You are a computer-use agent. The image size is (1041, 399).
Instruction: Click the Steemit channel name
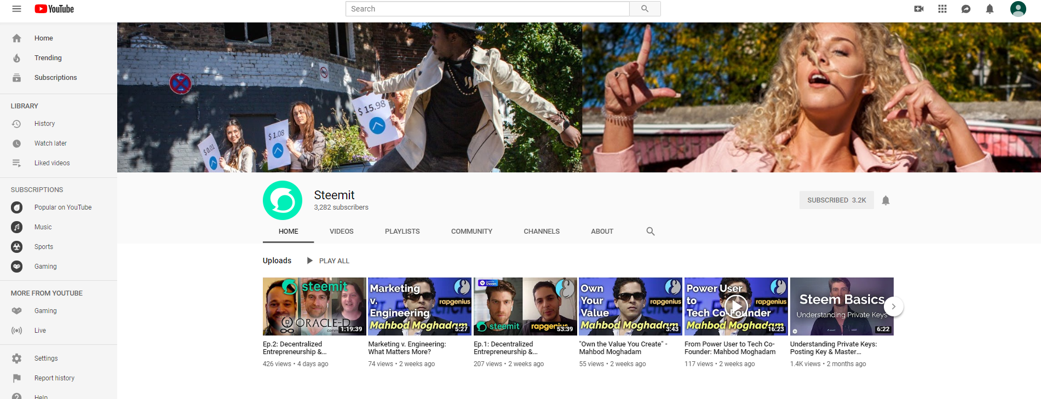point(334,195)
